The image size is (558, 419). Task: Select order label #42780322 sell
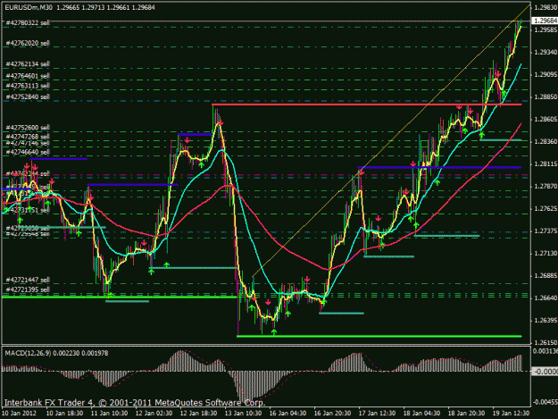pos(28,23)
